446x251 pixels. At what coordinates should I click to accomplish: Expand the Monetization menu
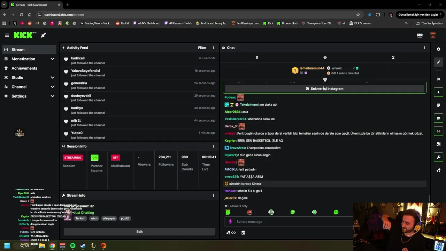coord(29,59)
